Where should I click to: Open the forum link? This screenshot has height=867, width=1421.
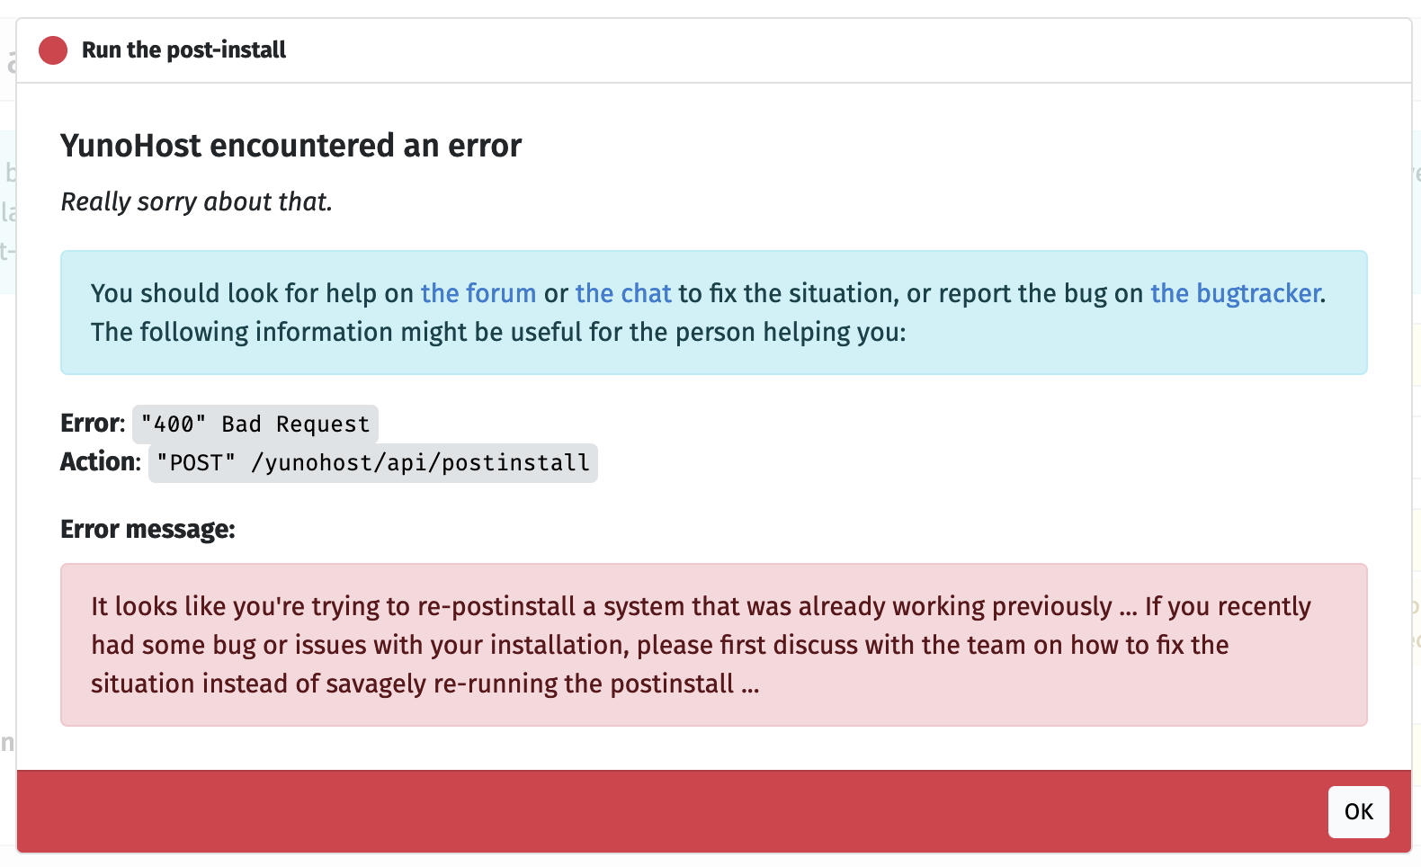pyautogui.click(x=478, y=293)
